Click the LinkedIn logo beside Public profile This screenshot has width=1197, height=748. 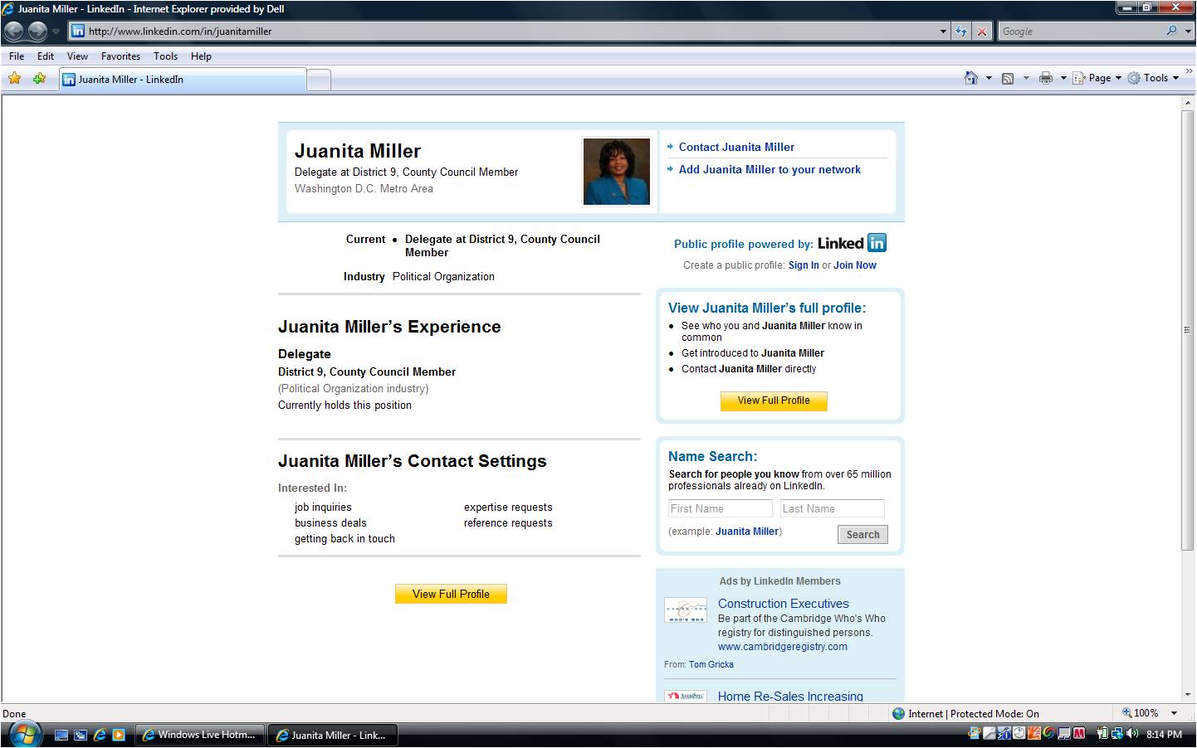[x=852, y=243]
